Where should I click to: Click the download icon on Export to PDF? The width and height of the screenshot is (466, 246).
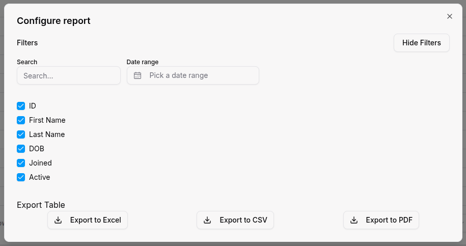354,220
